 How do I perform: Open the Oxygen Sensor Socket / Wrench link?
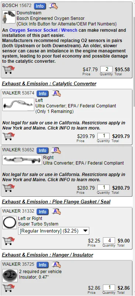(x=43, y=30)
